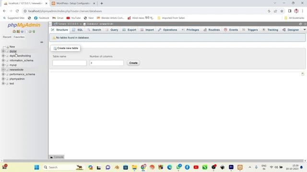Viewport: 307px width, 172px height.
Task: Expand the mysql database node
Action: pyautogui.click(x=3, y=65)
